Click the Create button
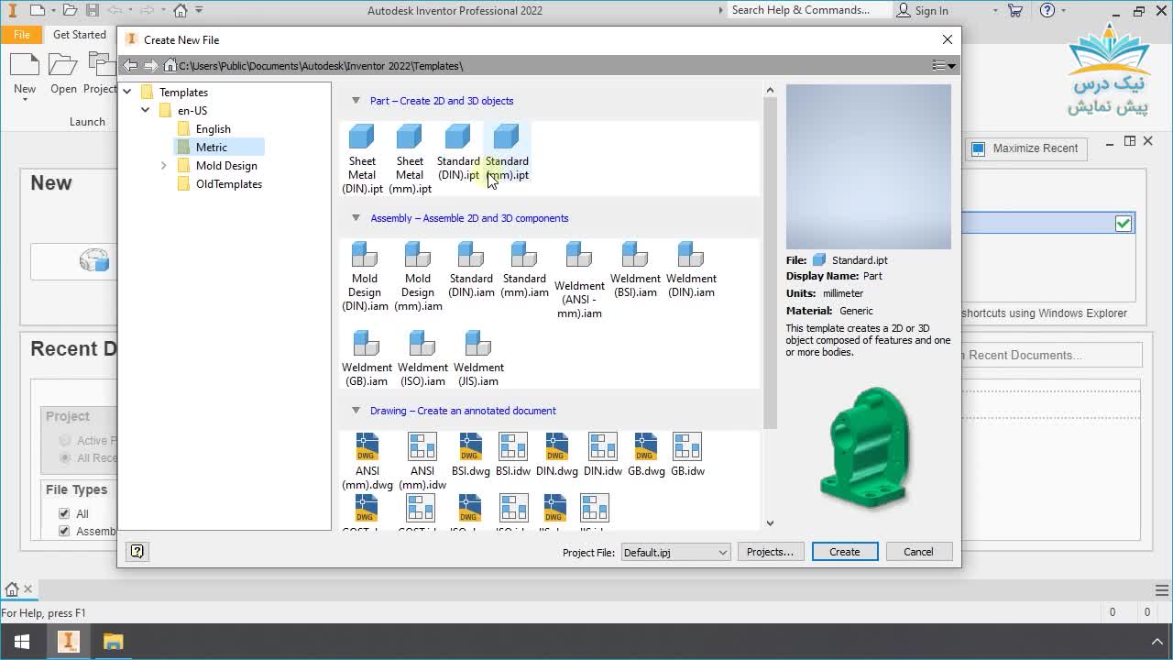The height and width of the screenshot is (660, 1173). pos(844,552)
